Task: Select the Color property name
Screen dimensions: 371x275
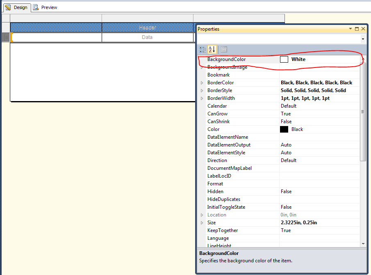Action: 213,129
